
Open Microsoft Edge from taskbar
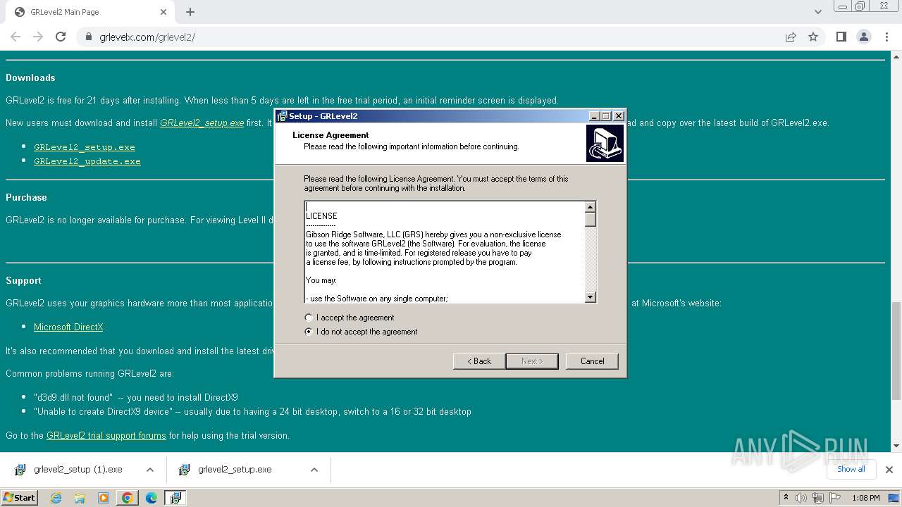coord(152,498)
